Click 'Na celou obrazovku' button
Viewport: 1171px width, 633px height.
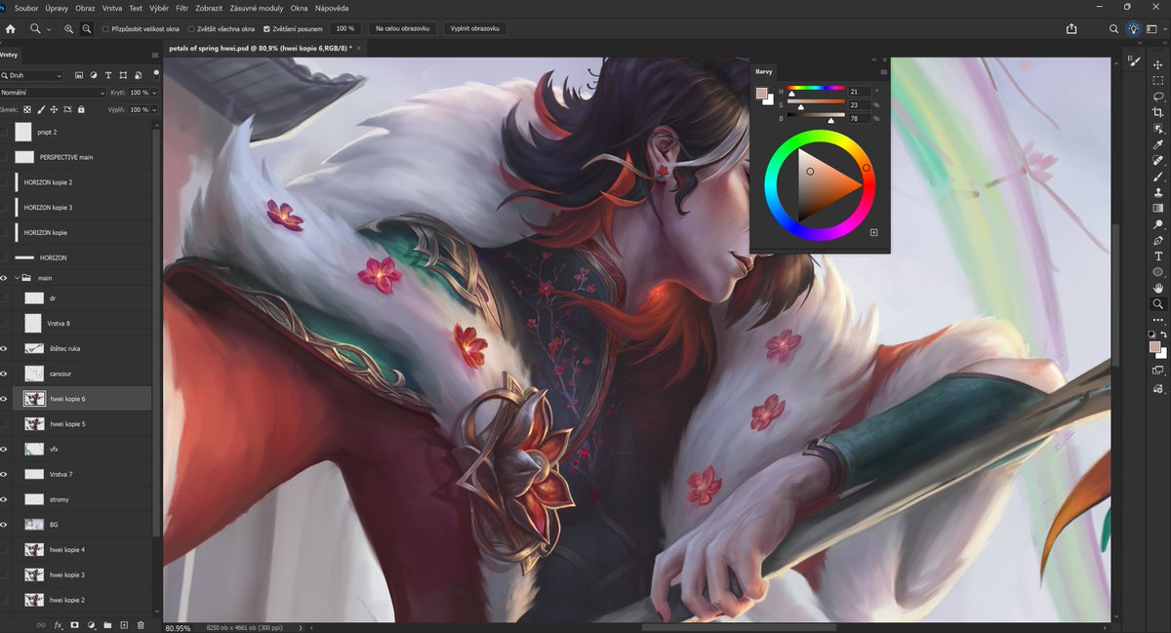click(x=402, y=28)
